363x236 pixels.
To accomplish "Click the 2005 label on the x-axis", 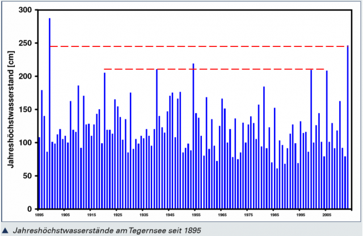I will [327, 215].
